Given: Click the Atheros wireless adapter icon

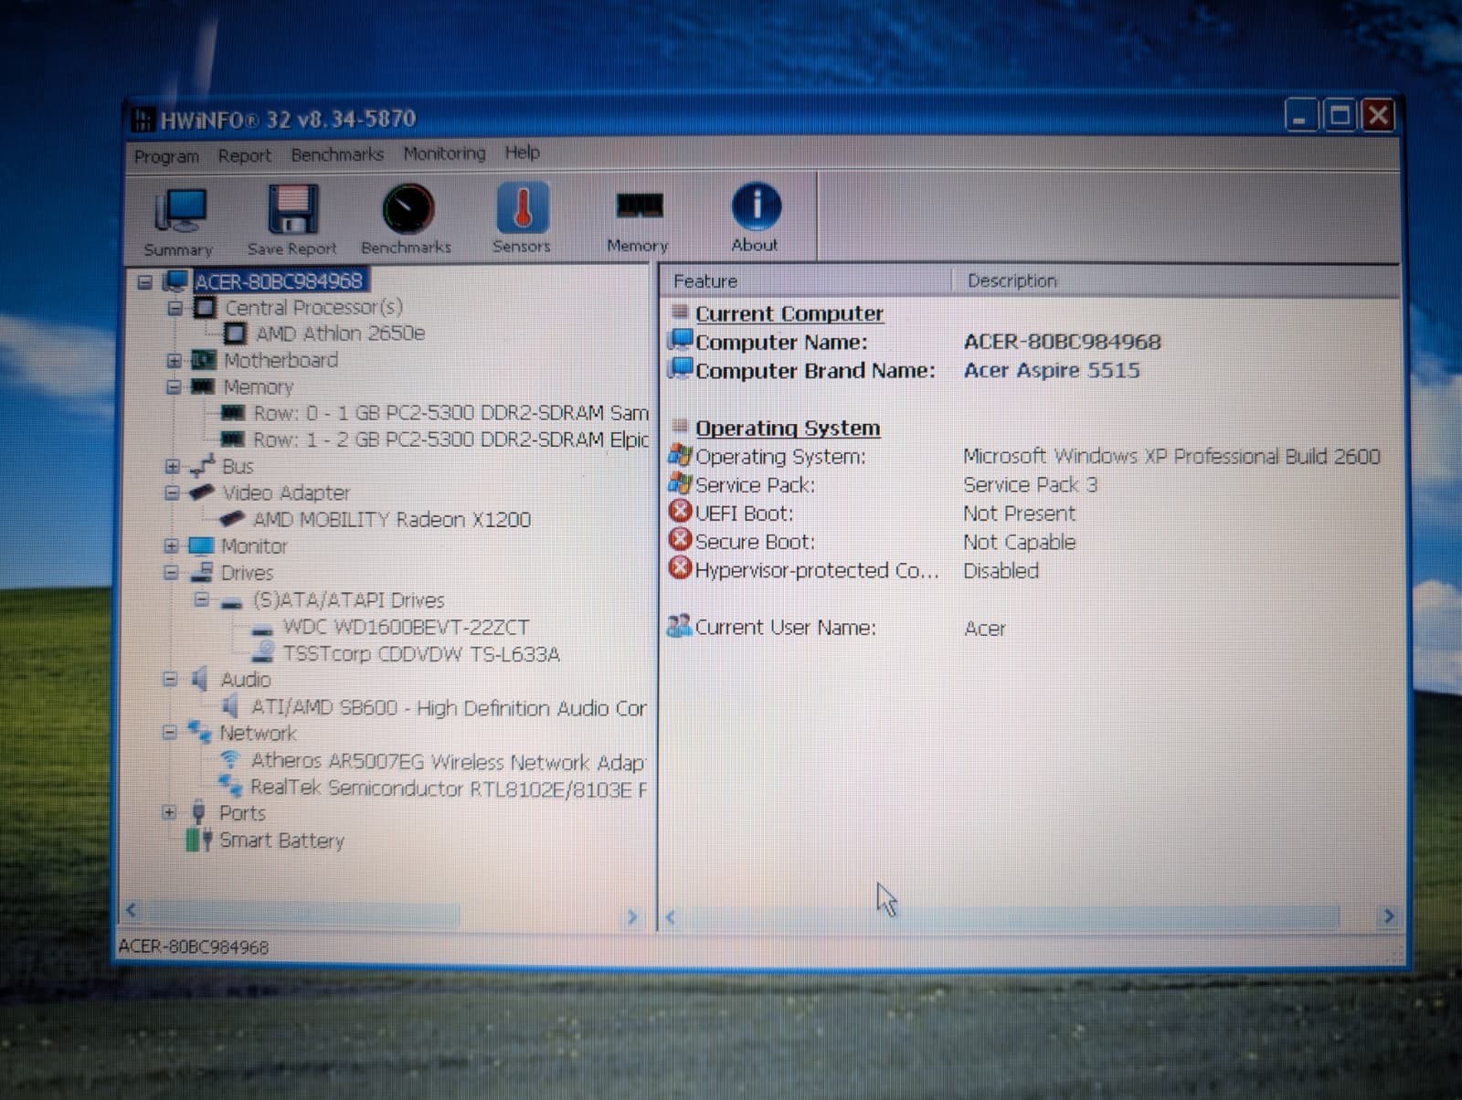Looking at the screenshot, I should (x=230, y=759).
